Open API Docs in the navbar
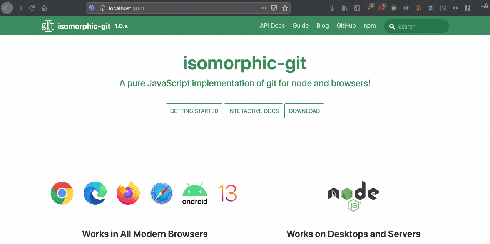The width and height of the screenshot is (490, 244). point(272,26)
